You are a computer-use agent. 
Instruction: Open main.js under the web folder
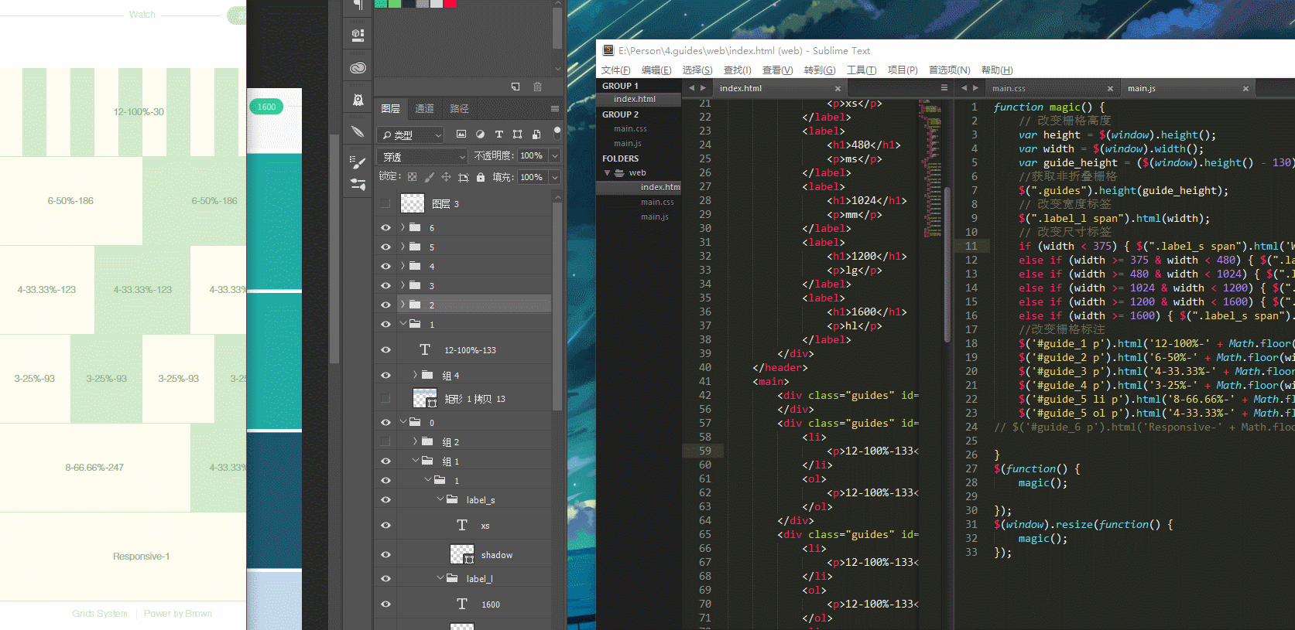[655, 217]
